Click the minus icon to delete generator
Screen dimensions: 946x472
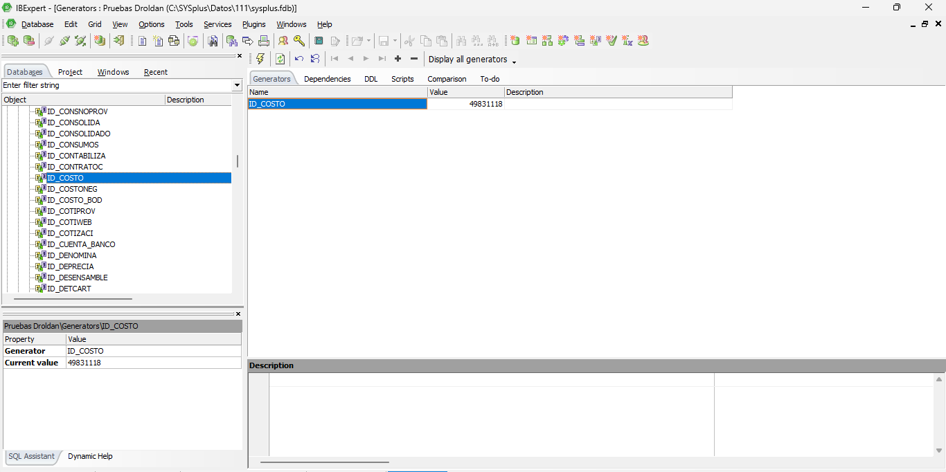tap(414, 59)
